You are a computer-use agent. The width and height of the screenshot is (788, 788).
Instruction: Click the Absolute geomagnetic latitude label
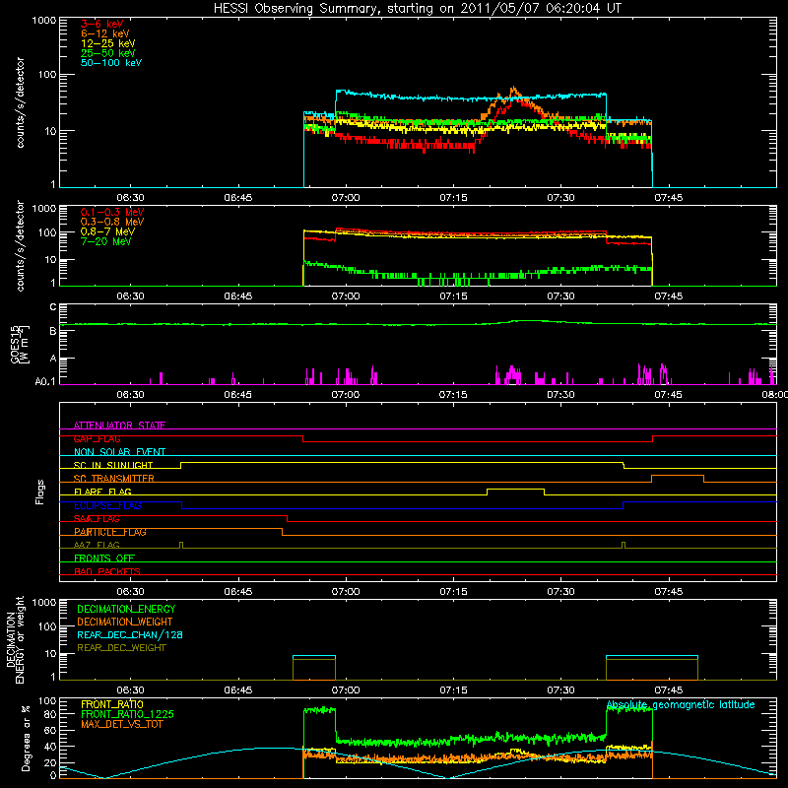tap(681, 705)
